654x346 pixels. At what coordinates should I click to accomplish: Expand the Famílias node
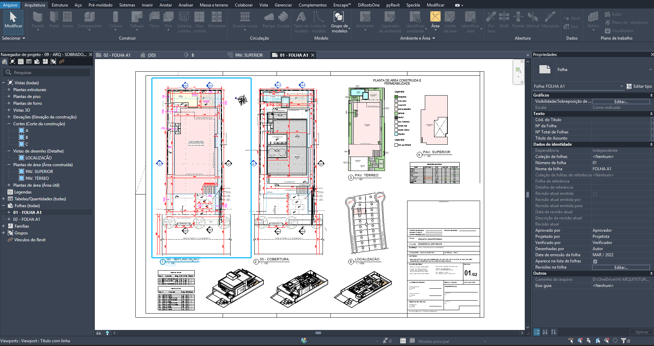[x=3, y=226]
